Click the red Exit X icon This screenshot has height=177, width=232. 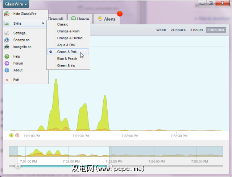(x=7, y=80)
